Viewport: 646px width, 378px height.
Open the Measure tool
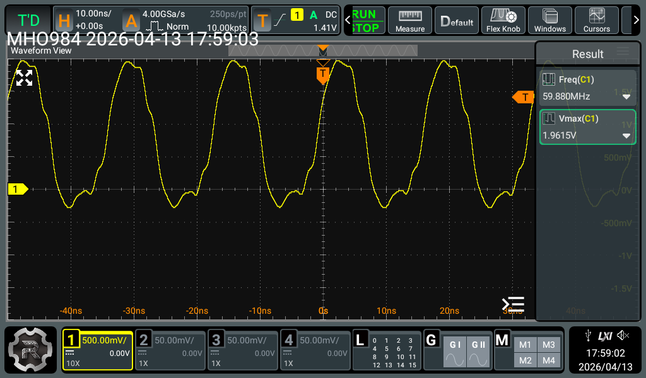point(409,20)
